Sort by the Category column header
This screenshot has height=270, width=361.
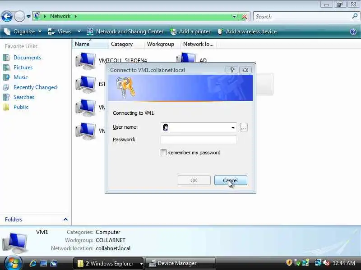[126, 44]
